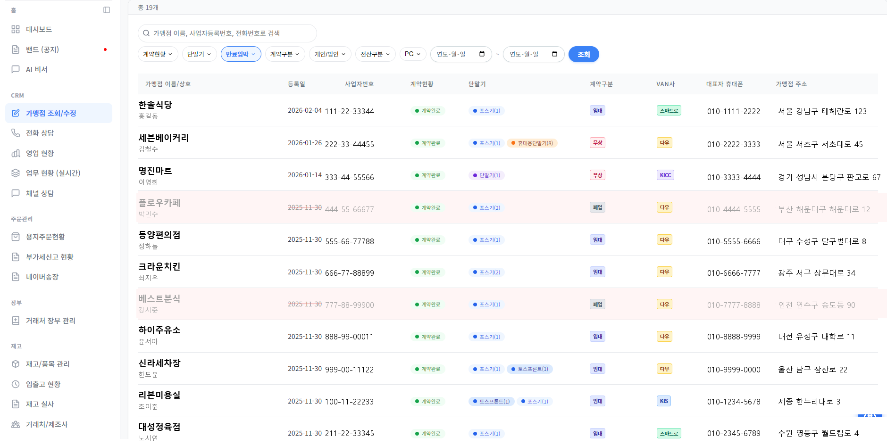Toggle the highlighted 만료임박 filter

pyautogui.click(x=241, y=54)
